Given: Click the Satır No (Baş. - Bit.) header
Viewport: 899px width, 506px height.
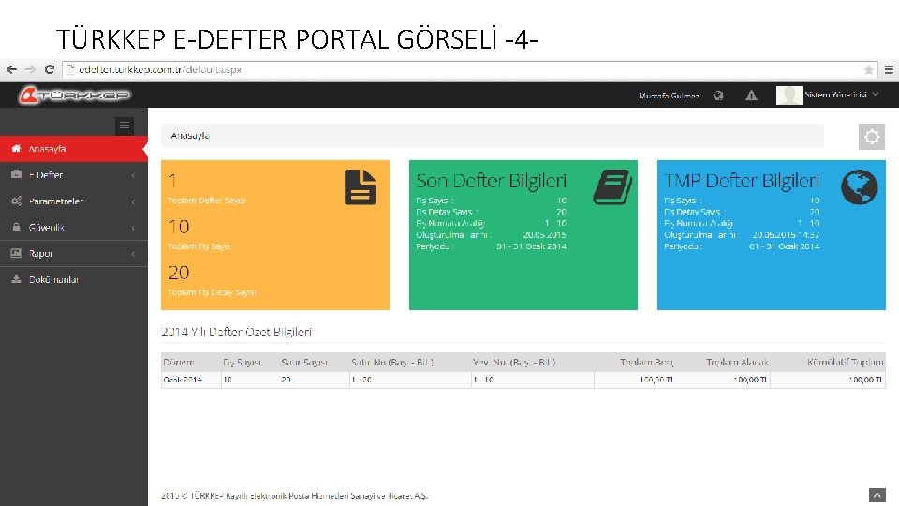Looking at the screenshot, I should pos(392,362).
